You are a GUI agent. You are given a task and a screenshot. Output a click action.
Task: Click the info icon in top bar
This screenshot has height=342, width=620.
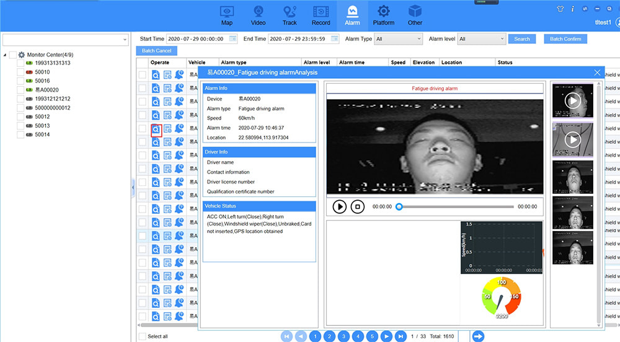point(572,9)
